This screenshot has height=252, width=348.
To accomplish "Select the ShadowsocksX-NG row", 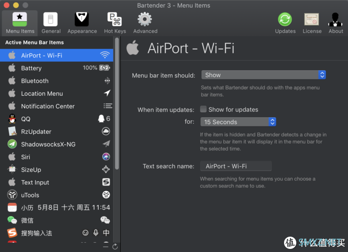I will (x=57, y=144).
